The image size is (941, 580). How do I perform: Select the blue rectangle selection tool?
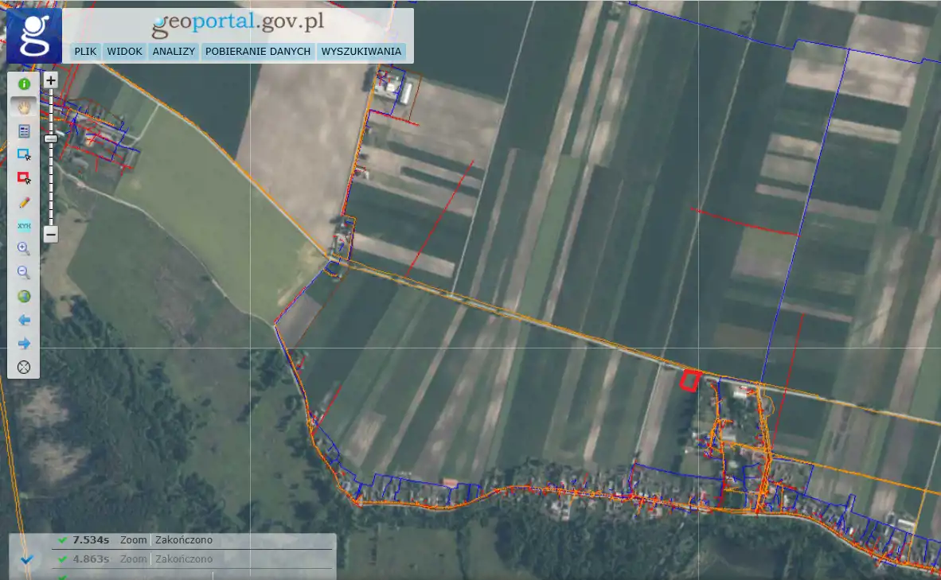pos(24,154)
